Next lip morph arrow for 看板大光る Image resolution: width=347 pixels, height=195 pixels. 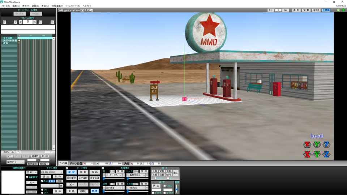tap(147, 175)
